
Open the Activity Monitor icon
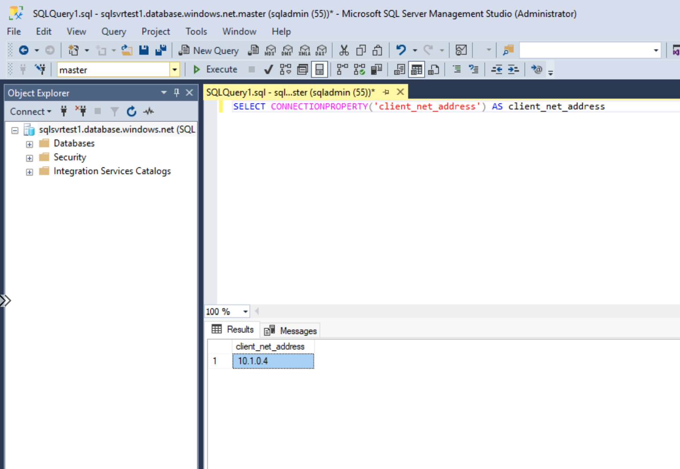tap(461, 50)
